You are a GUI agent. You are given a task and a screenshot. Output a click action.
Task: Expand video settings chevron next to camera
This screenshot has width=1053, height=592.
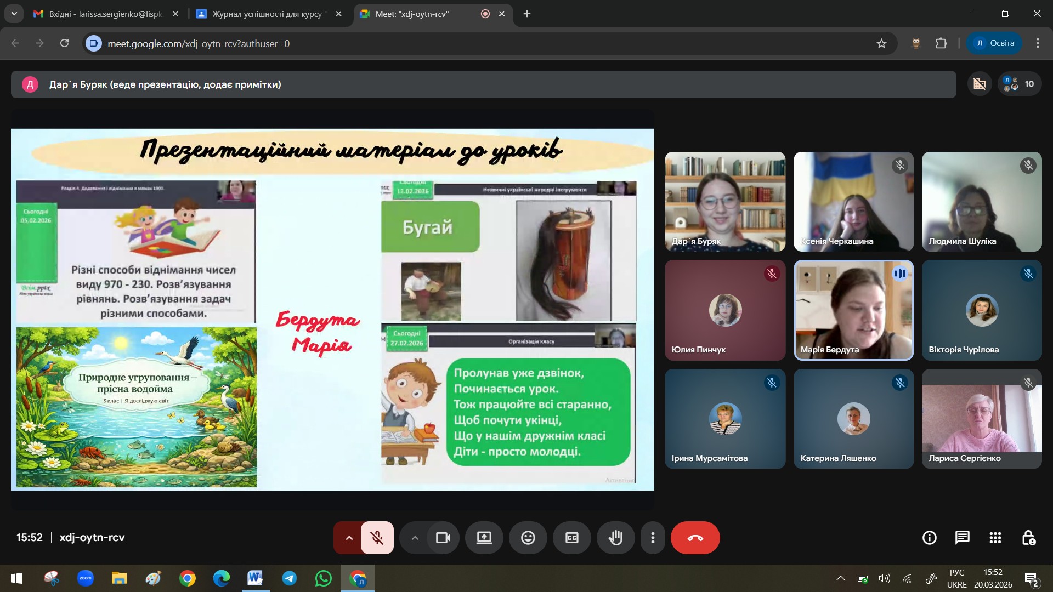pos(415,538)
